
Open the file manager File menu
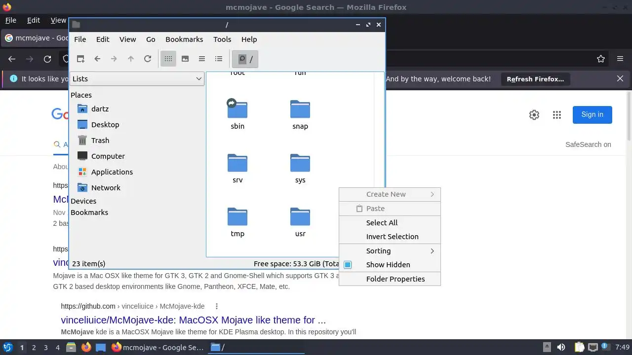coord(80,39)
